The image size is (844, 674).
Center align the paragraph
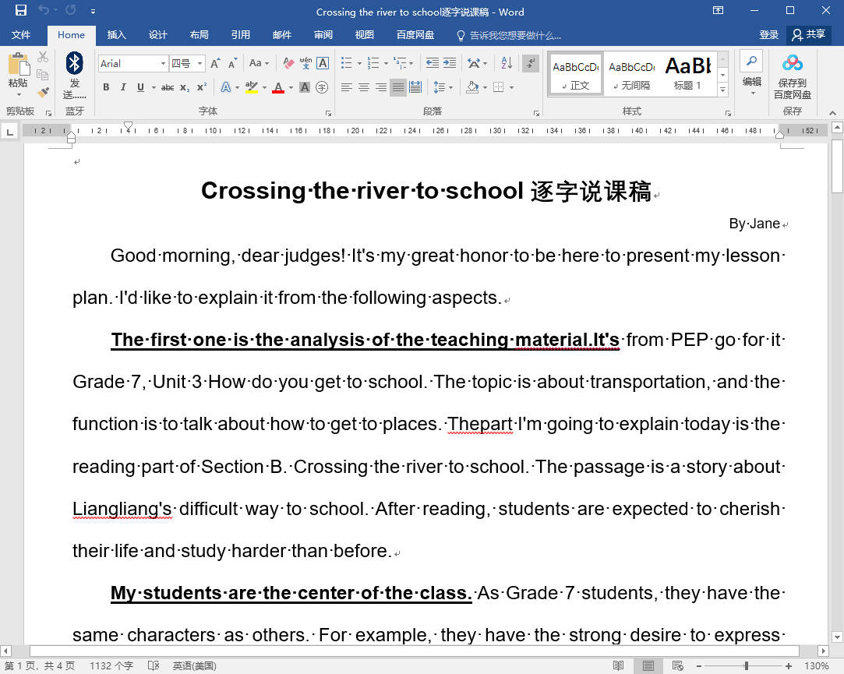click(364, 87)
